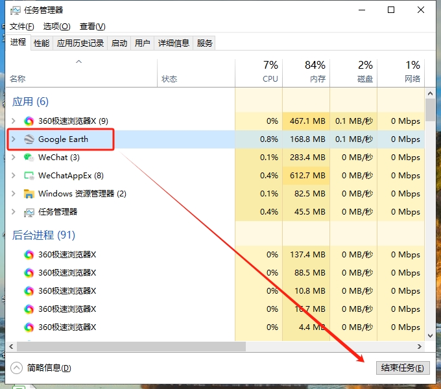Screen dimensions: 441x389
Task: Switch to the 用户 tab
Action: point(142,43)
